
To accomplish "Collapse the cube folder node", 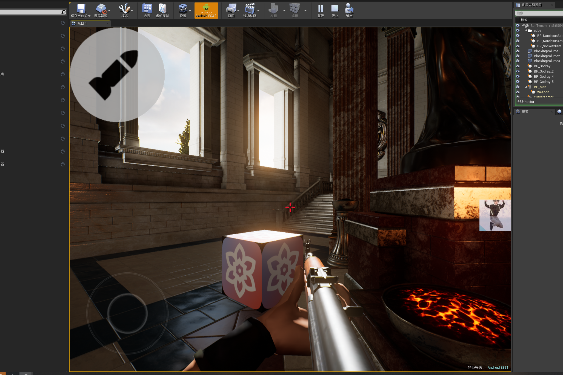I will tap(526, 31).
